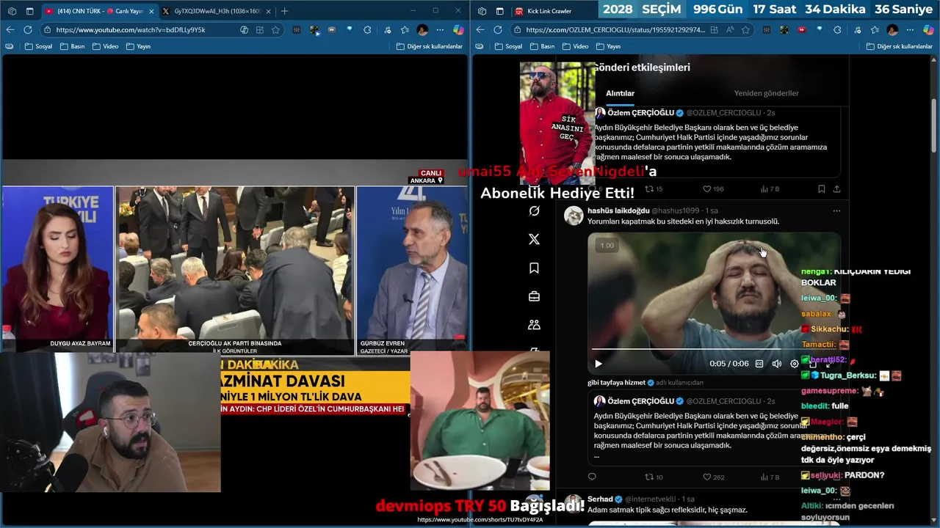Reply to hashüs laikdoğdu's post
940x528 pixels.
[592, 477]
